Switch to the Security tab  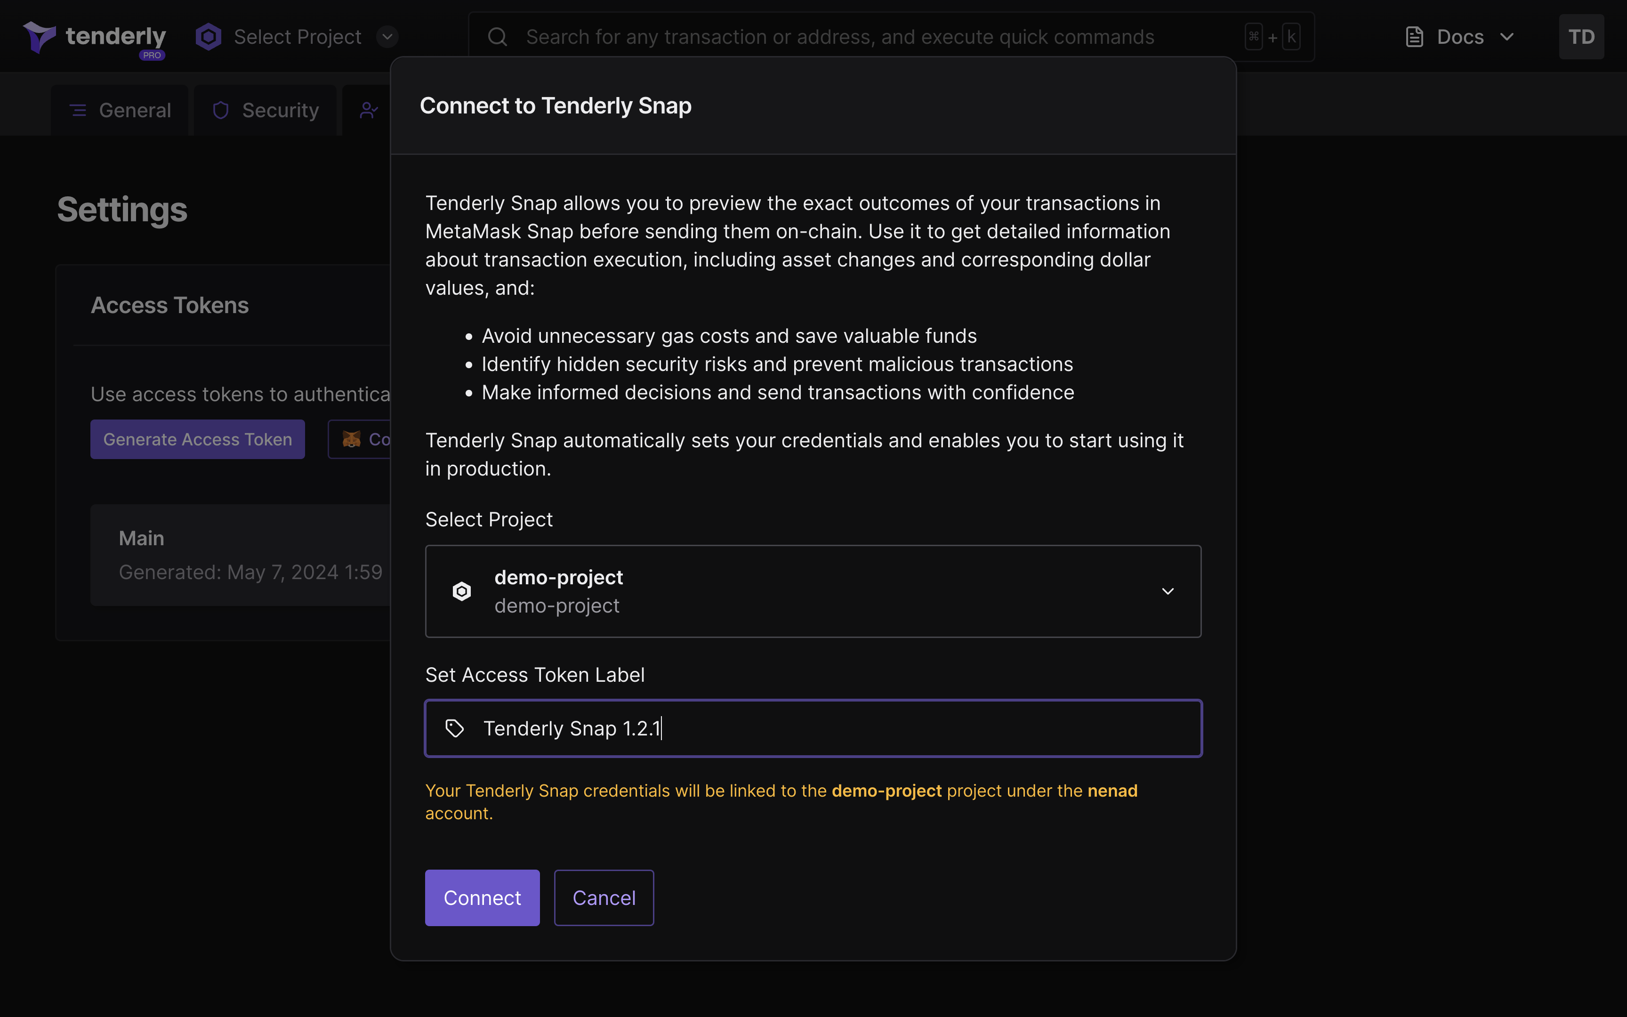point(265,110)
